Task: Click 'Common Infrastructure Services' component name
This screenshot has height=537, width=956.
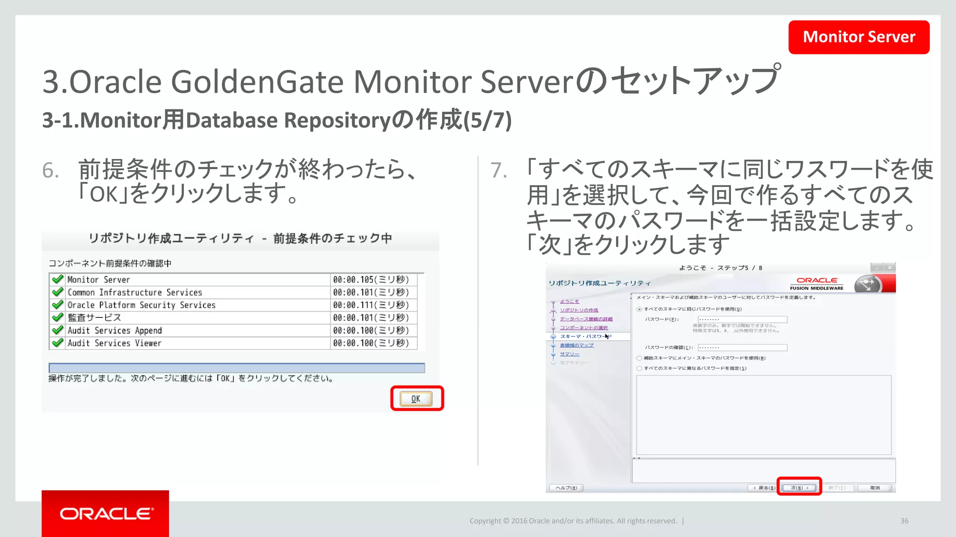Action: click(x=134, y=292)
